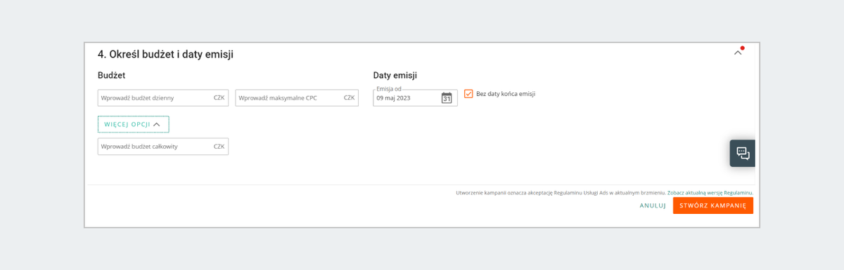Viewport: 844px width, 270px height.
Task: Click the heading '4. Określ budżet i daty emisji'
Action: (x=165, y=54)
